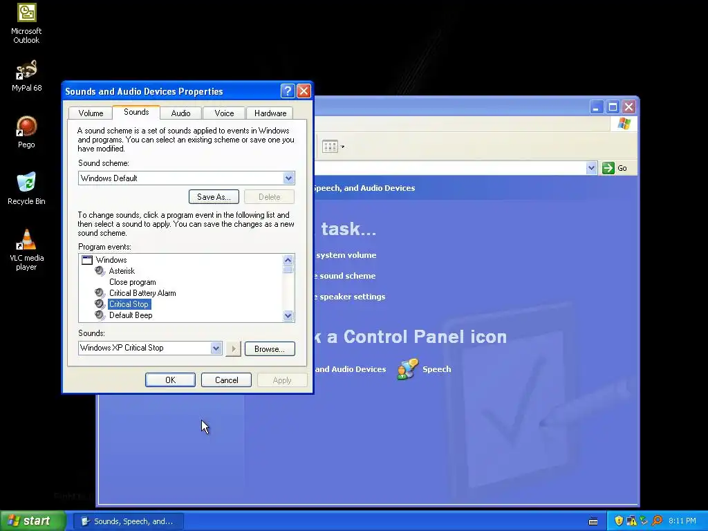Image resolution: width=708 pixels, height=531 pixels.
Task: Switch to the Volume tab
Action: [91, 113]
